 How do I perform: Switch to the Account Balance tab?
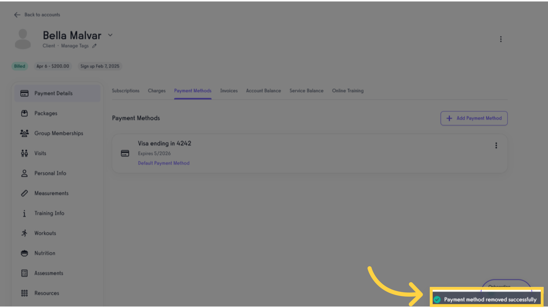[264, 91]
